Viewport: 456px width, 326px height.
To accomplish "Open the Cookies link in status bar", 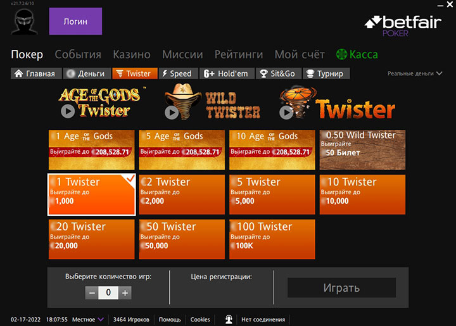I will [200, 319].
